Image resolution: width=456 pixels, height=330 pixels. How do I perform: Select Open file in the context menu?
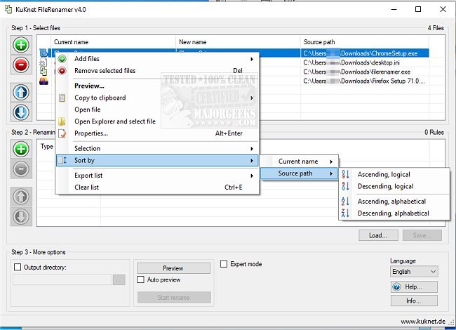tap(157, 110)
